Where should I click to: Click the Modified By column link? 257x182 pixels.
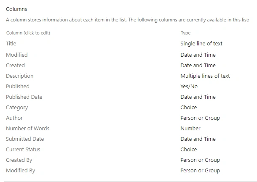click(21, 170)
